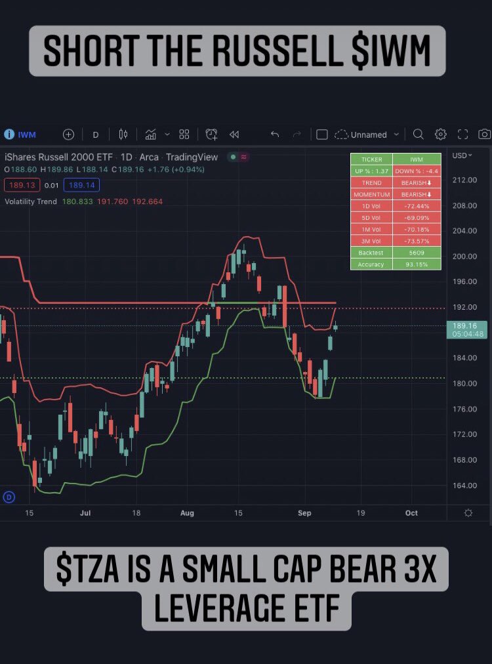Click the compare or add symbol plus icon
This screenshot has width=492, height=664.
pyautogui.click(x=68, y=135)
